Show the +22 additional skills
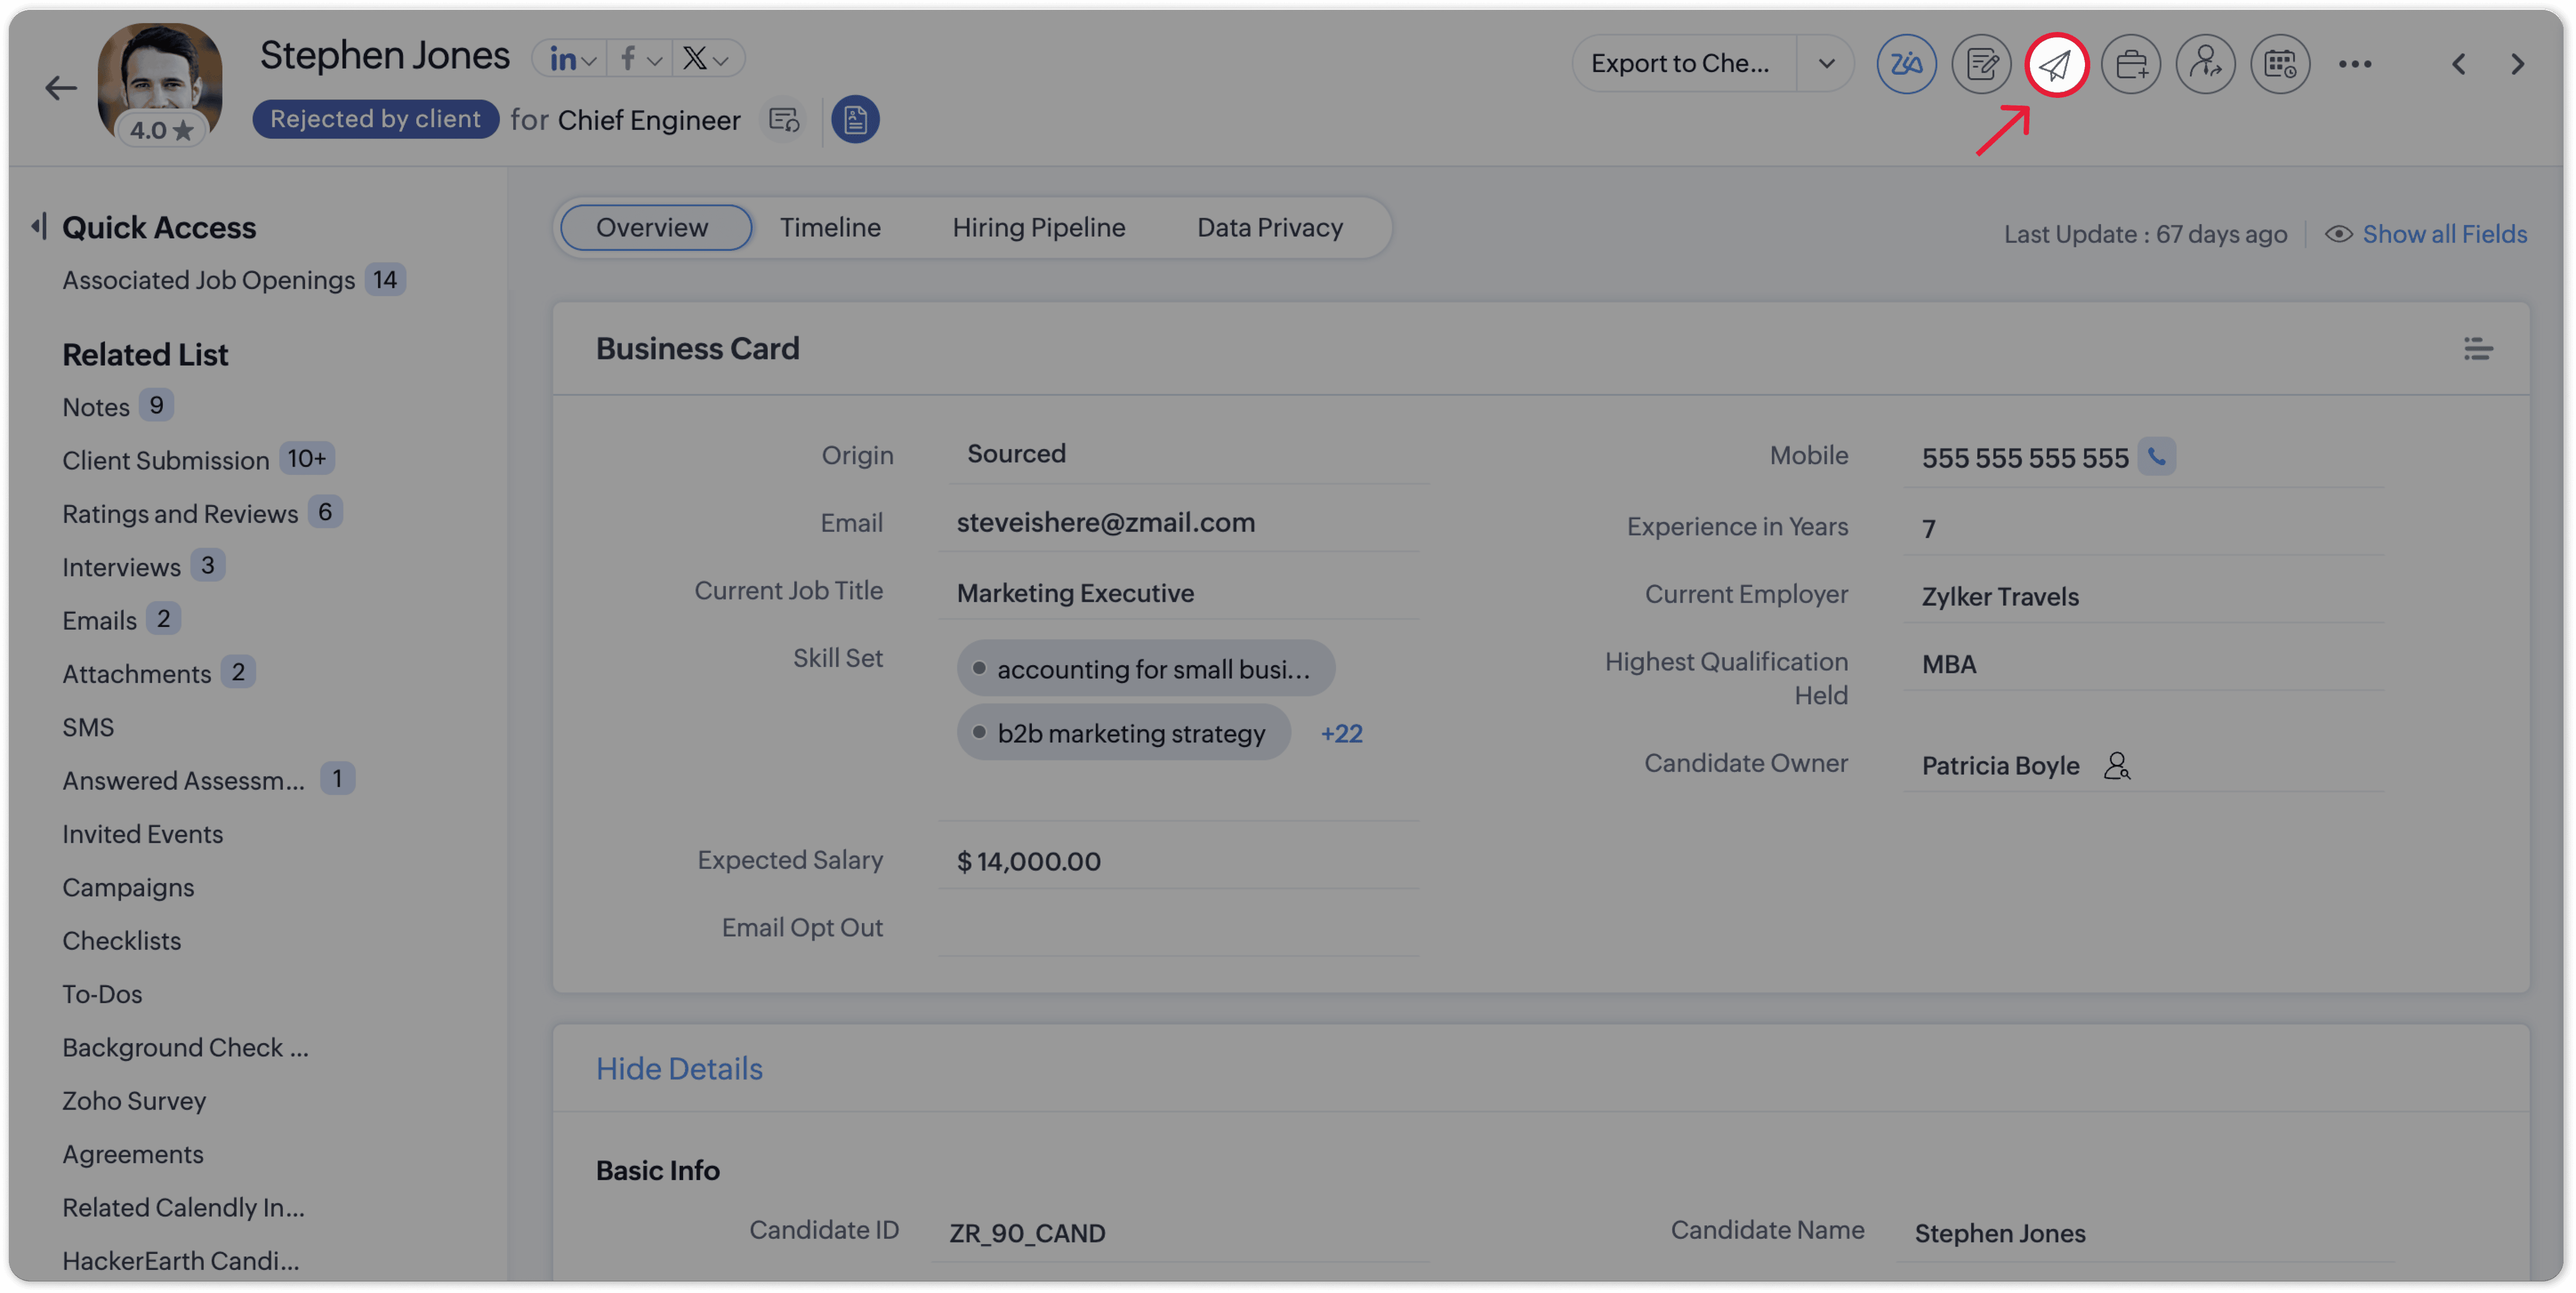 point(1341,733)
